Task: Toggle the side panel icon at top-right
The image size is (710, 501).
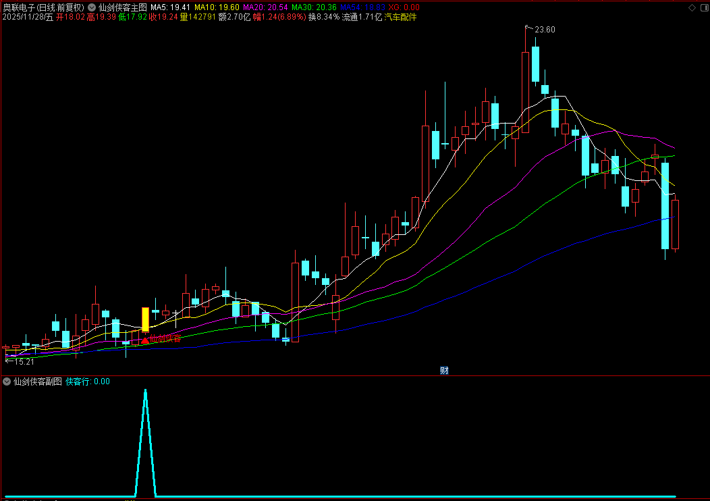Action: pyautogui.click(x=705, y=7)
